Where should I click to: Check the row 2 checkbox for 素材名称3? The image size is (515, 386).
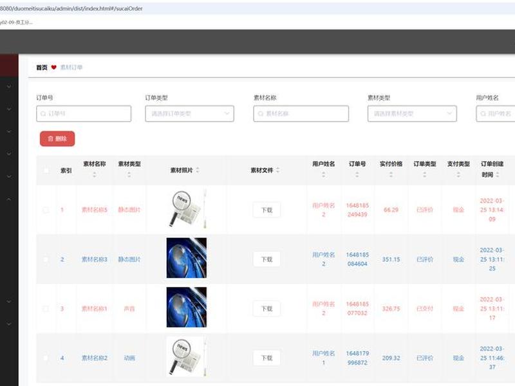[x=46, y=259]
